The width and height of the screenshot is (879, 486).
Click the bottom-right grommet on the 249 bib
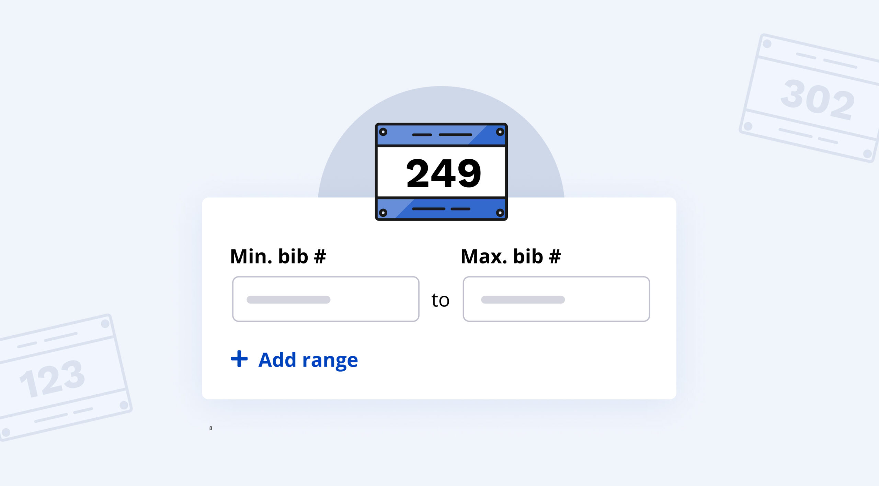500,213
